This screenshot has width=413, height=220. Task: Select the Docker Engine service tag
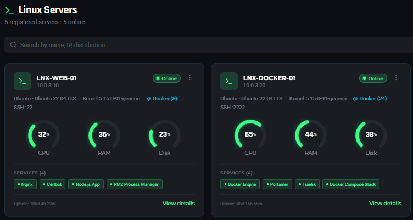[239, 184]
